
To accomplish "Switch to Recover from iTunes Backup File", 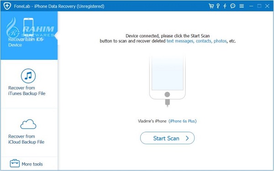I will [29, 84].
